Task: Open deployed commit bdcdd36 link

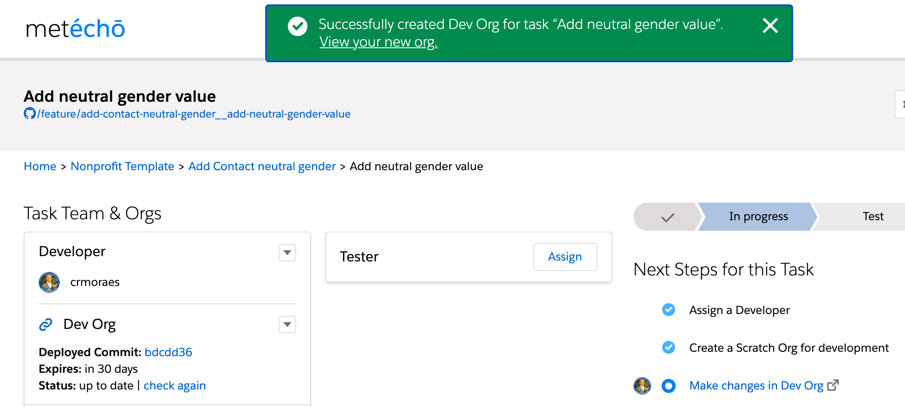Action: click(168, 352)
